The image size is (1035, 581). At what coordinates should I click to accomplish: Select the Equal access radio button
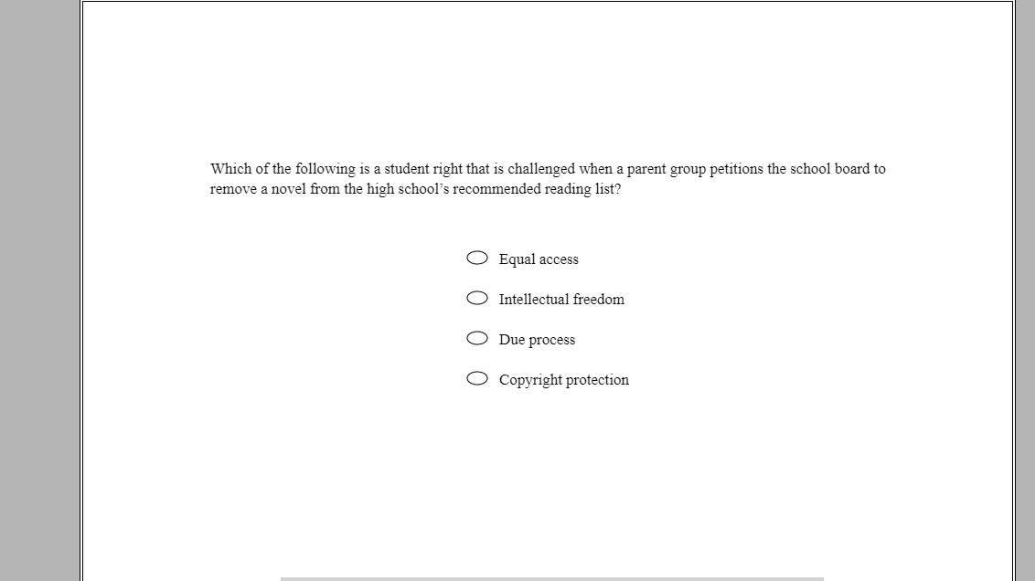point(476,258)
